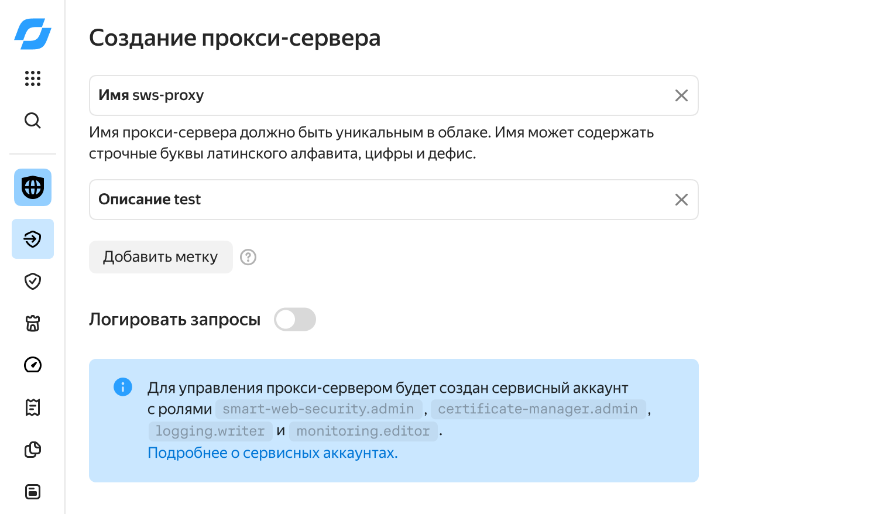Focus the Имя sws-proxy input field
The width and height of the screenshot is (892, 514).
(394, 95)
